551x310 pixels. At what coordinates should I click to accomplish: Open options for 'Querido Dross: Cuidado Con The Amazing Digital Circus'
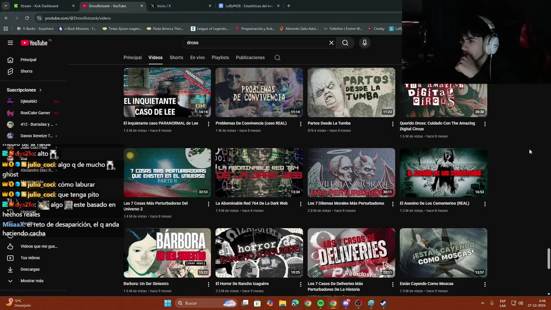[485, 124]
